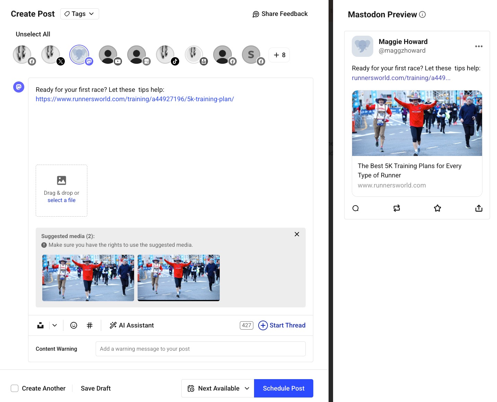Open the runnersworld 5k-training-plan link in editor

click(135, 99)
